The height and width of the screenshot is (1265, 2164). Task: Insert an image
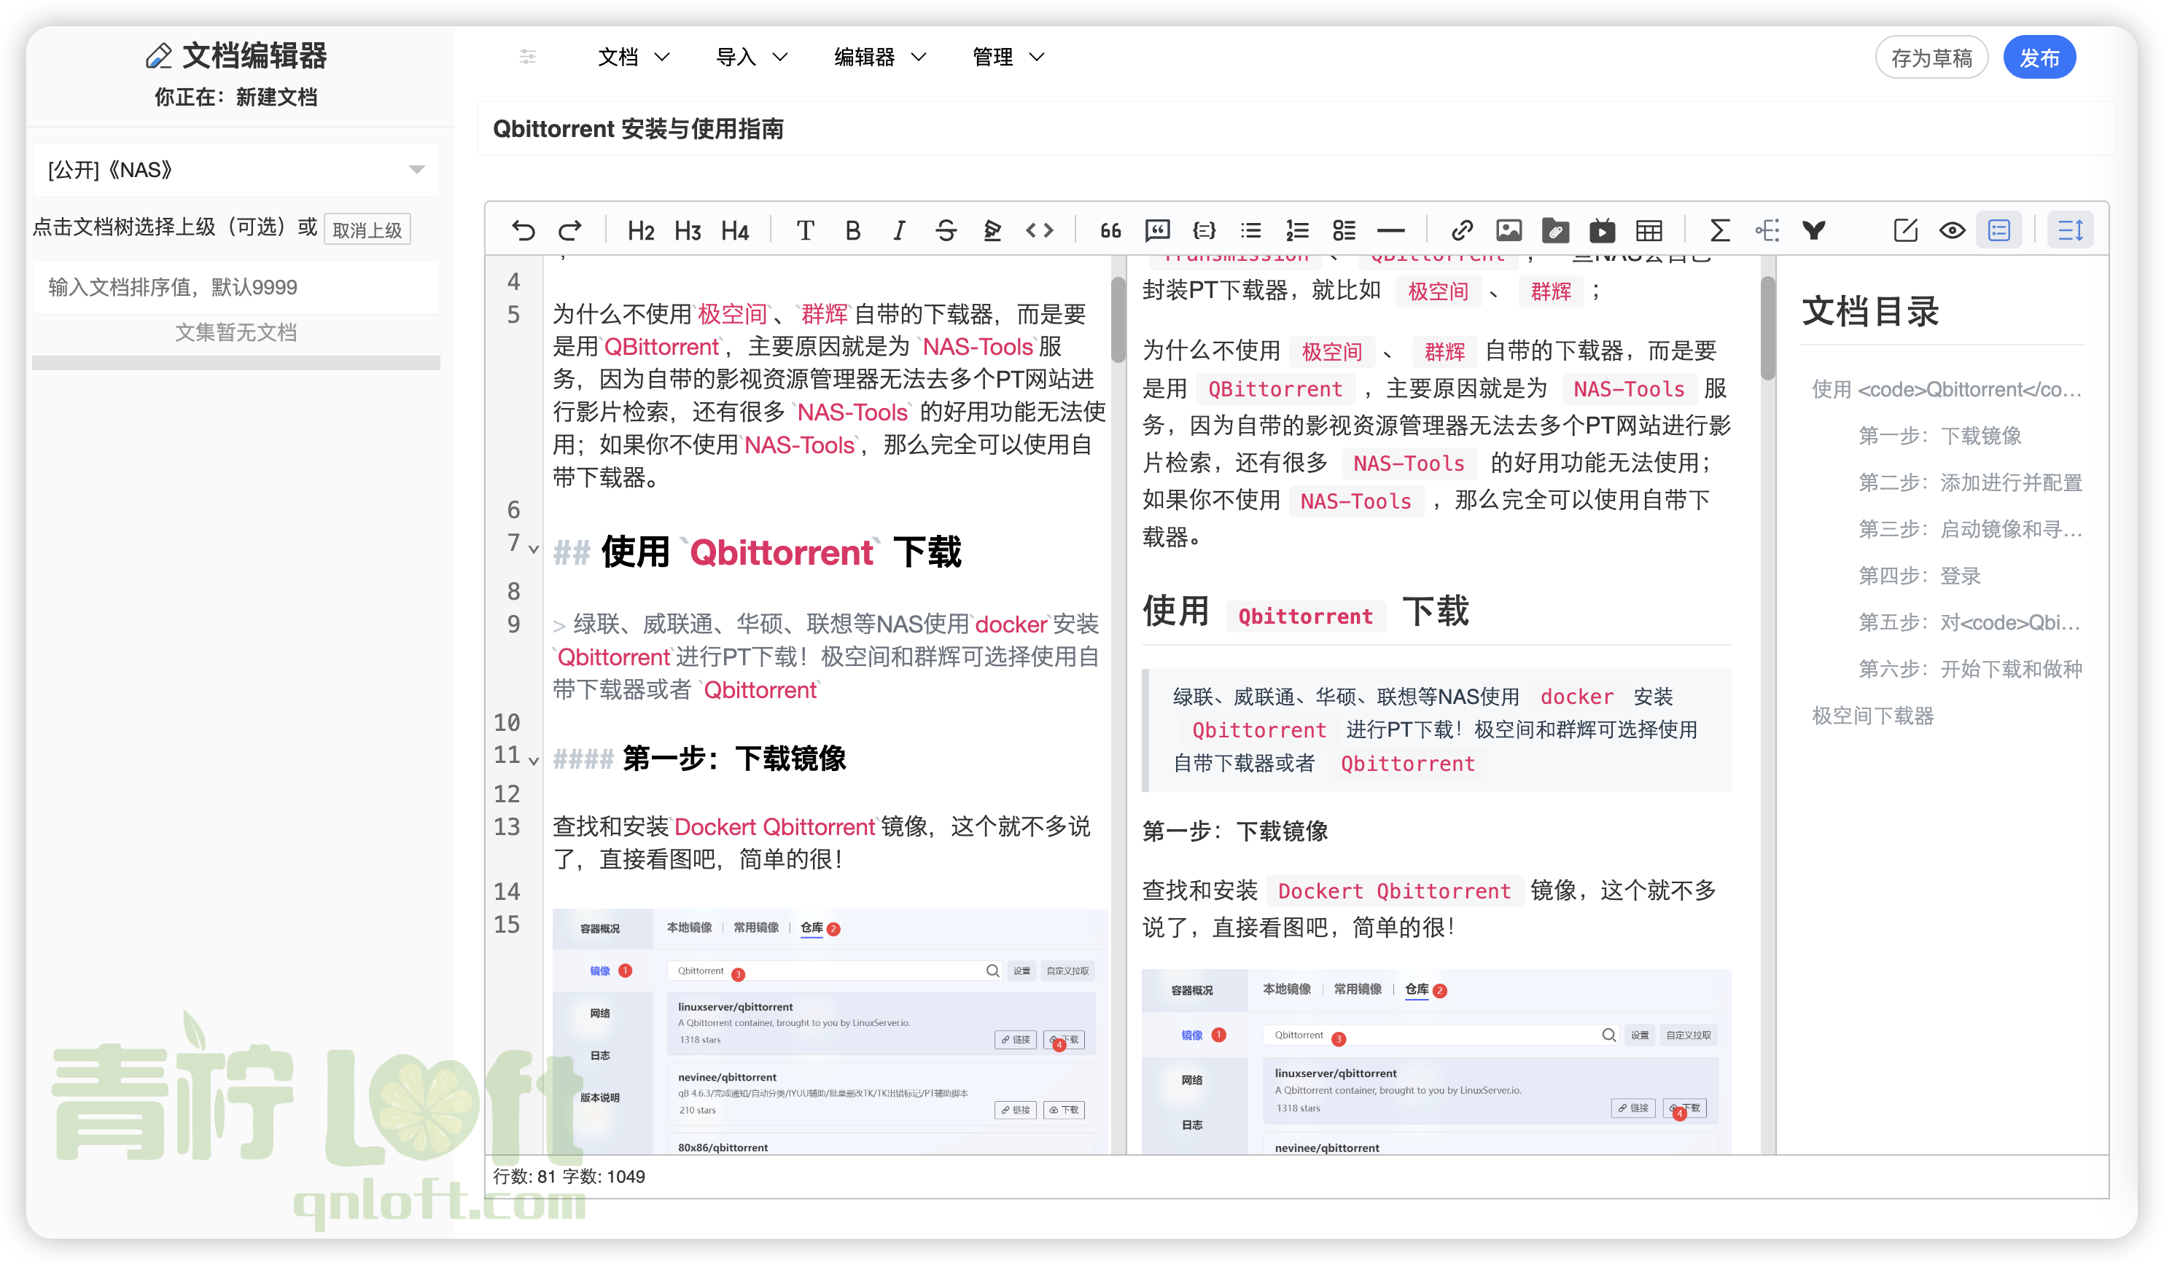click(1509, 230)
